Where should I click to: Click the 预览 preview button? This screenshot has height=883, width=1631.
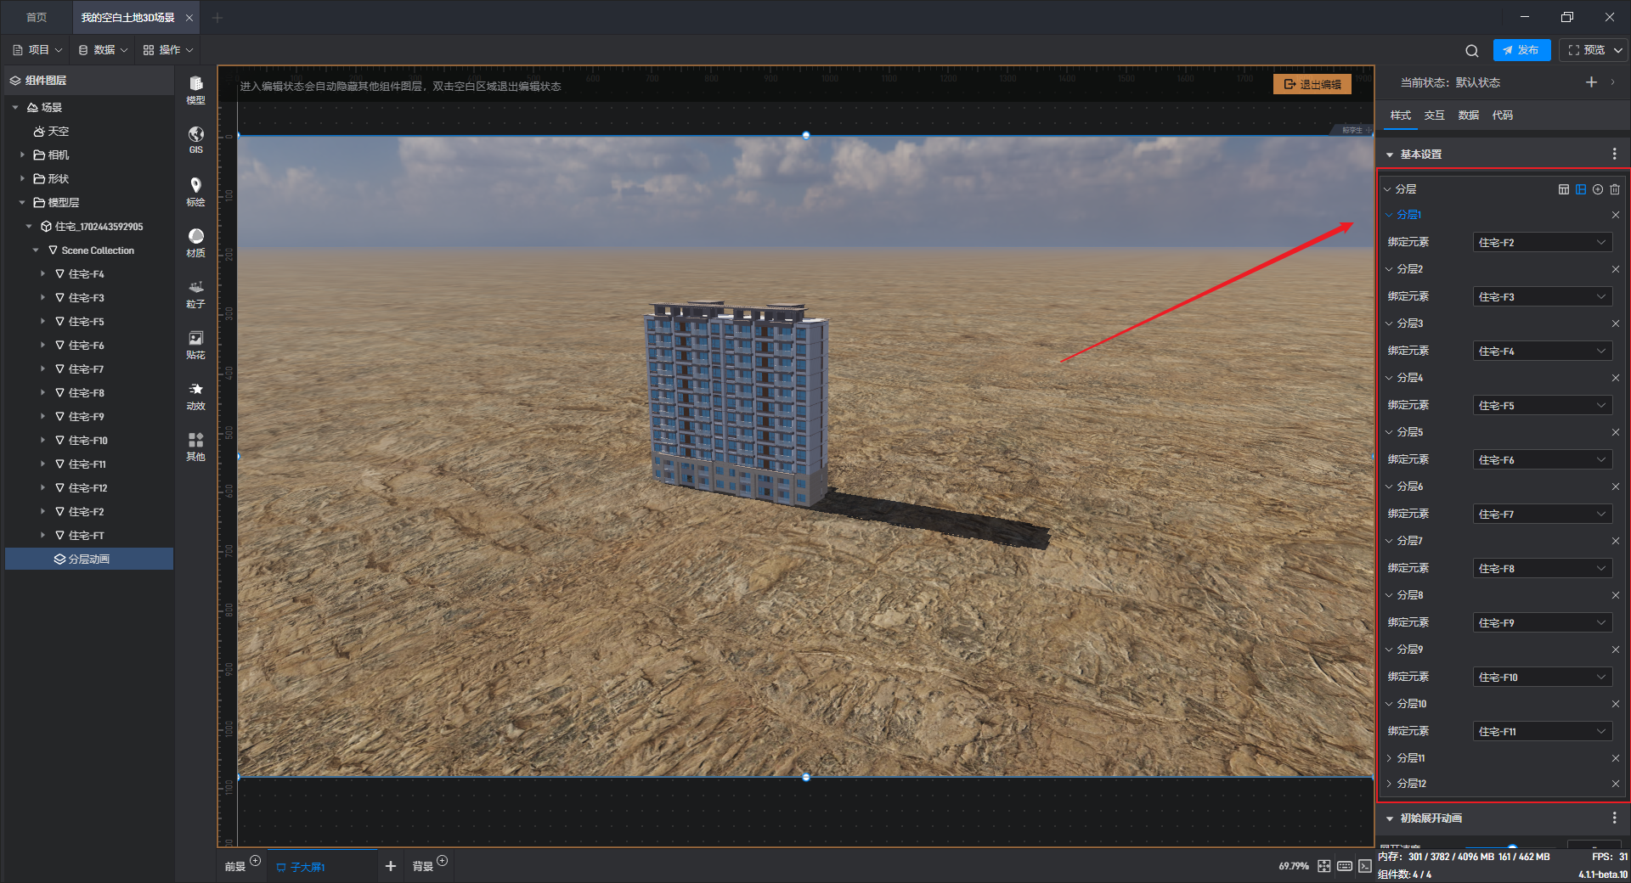click(1587, 50)
